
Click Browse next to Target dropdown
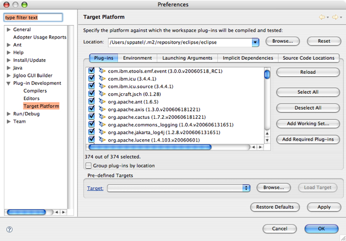(274, 188)
